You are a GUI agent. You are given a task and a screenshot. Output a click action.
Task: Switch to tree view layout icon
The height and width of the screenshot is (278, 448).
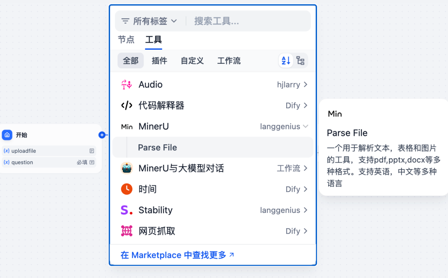tap(301, 60)
